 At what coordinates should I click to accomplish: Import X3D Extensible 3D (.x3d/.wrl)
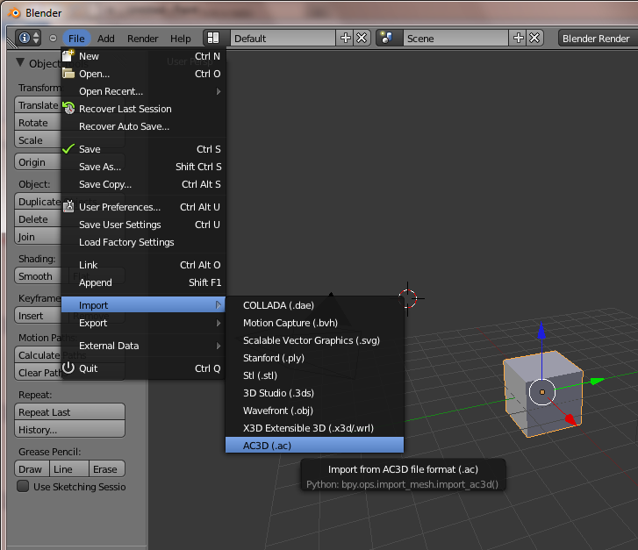click(314, 427)
